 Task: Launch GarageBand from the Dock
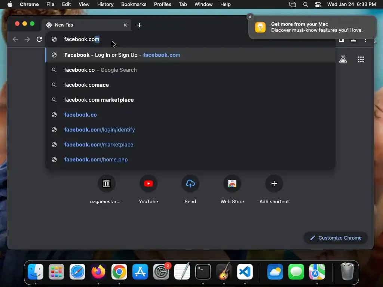coord(224,272)
